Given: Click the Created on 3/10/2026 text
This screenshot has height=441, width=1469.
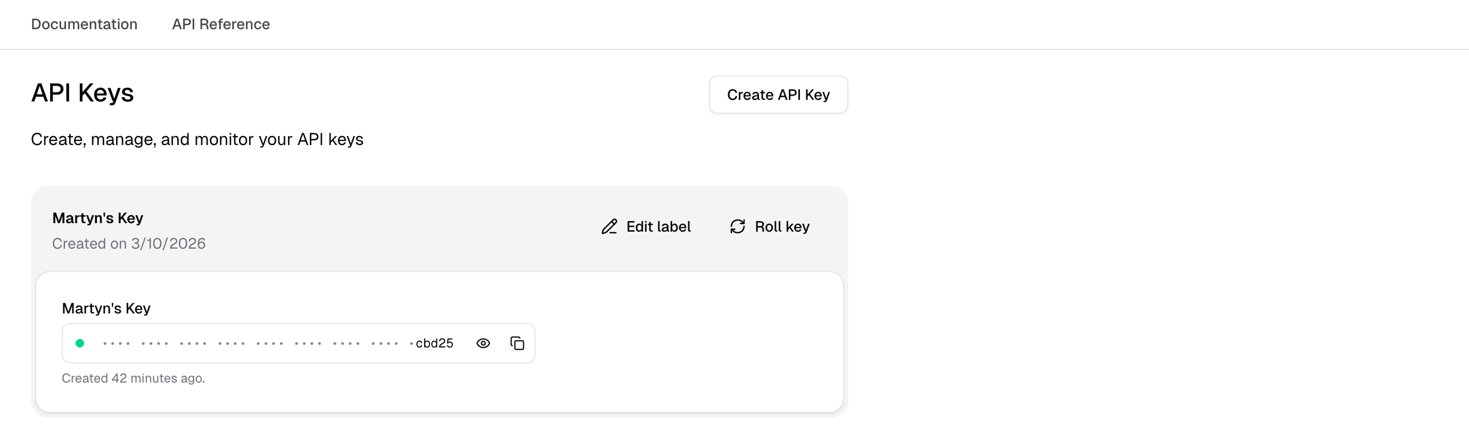Looking at the screenshot, I should click(129, 243).
